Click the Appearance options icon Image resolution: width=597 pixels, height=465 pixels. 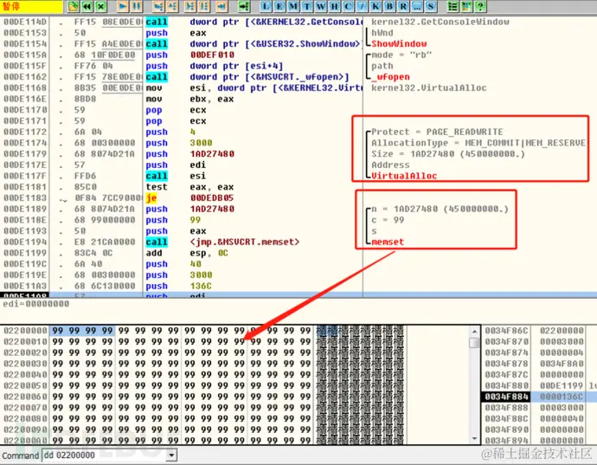466,6
